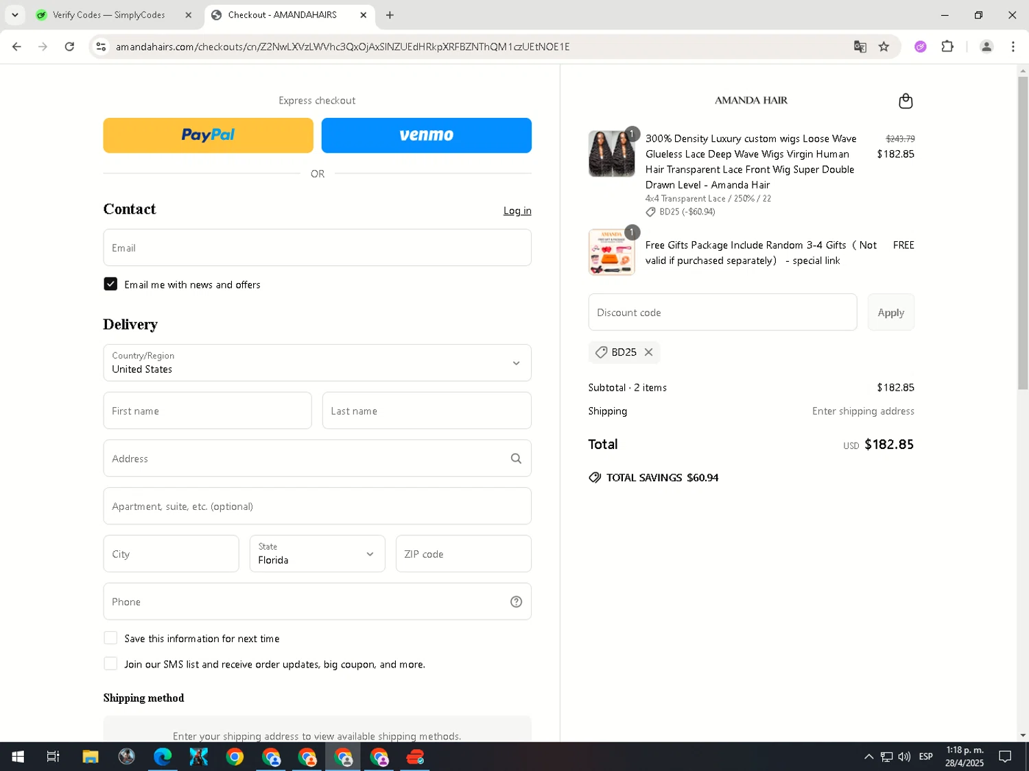Click the Last name field
Image resolution: width=1029 pixels, height=771 pixels.
coord(427,411)
